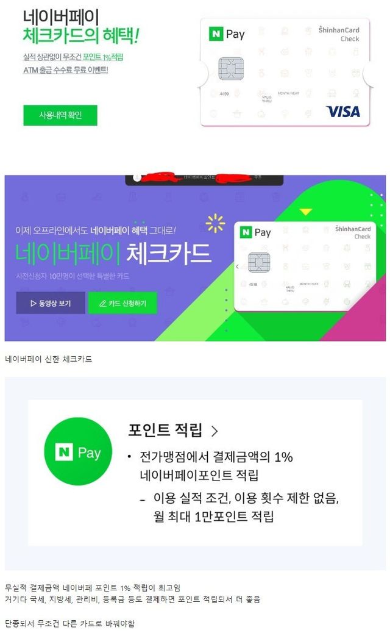This screenshot has height=633, width=390.
Task: Click the banner card image thumbnail
Action: click(x=305, y=266)
